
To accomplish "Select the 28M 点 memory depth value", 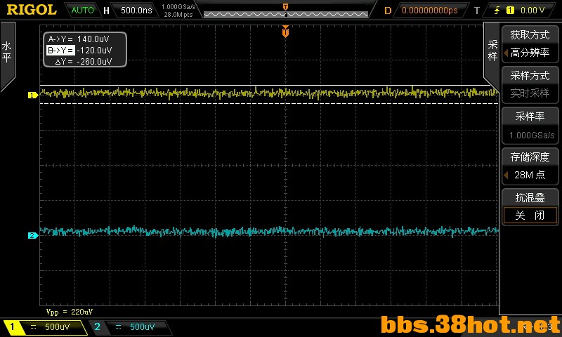I will (x=530, y=175).
